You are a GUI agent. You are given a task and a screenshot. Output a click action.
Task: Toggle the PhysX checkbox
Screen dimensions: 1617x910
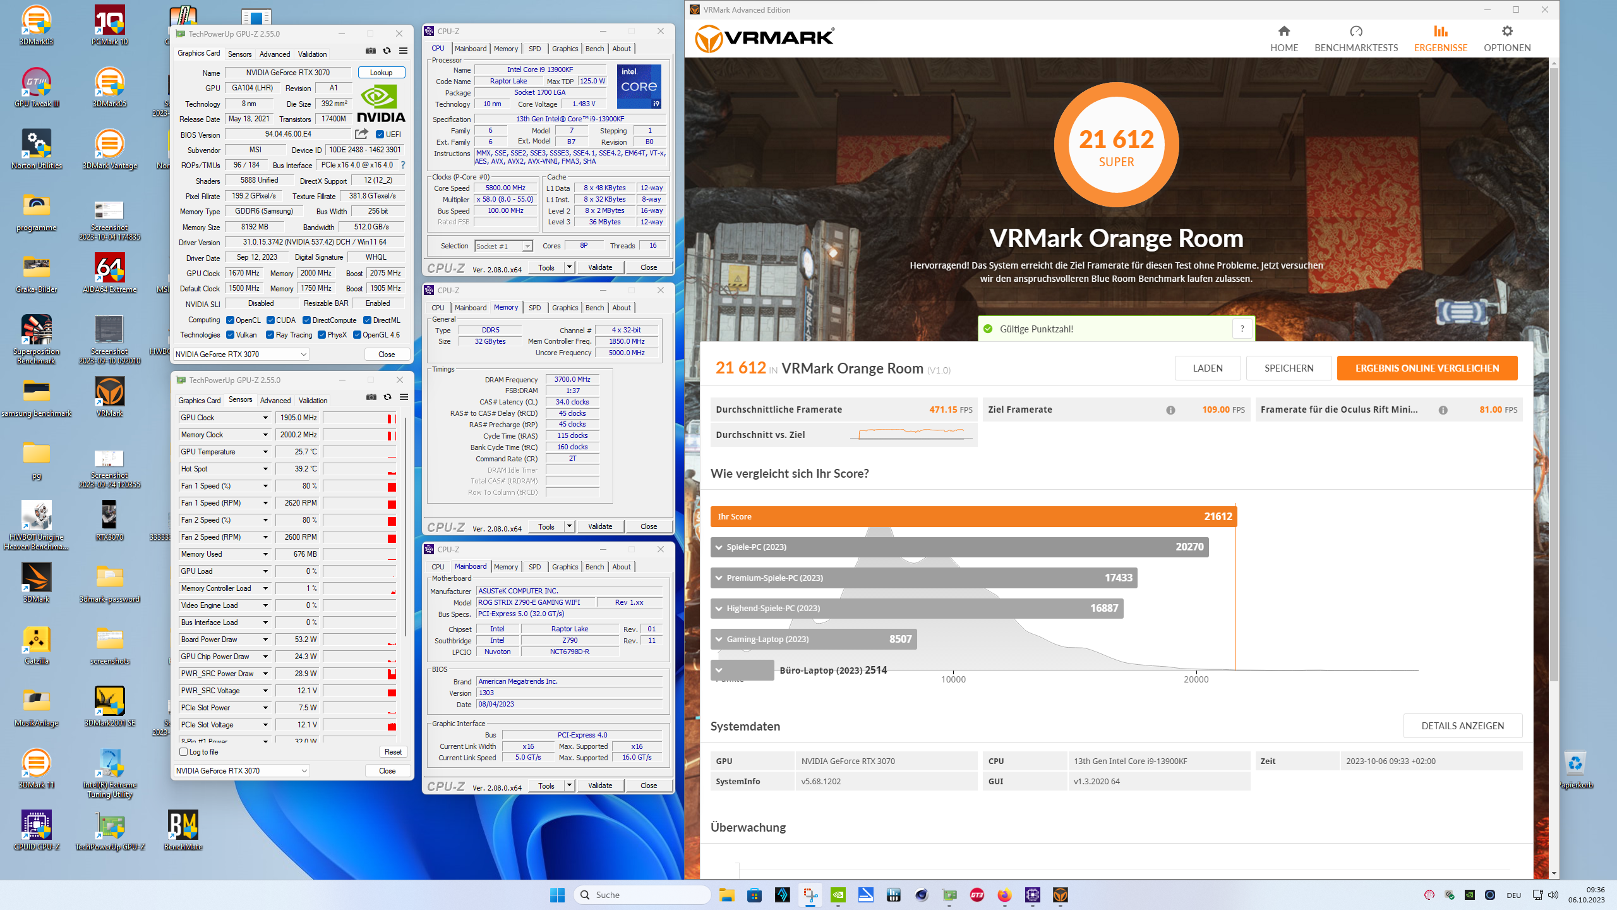click(x=322, y=335)
